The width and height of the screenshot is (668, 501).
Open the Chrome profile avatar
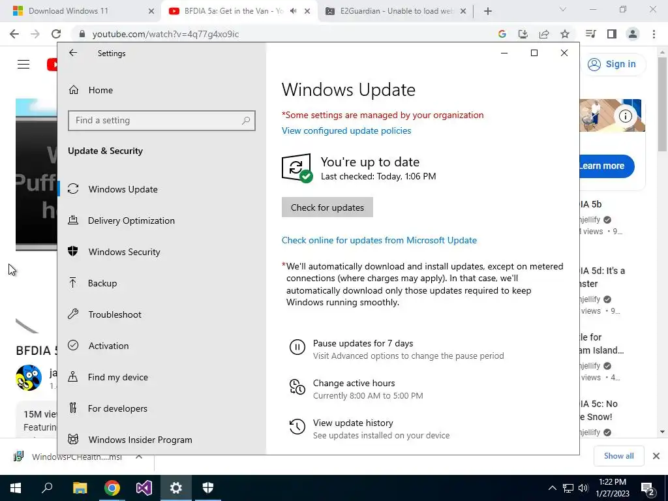coord(633,34)
